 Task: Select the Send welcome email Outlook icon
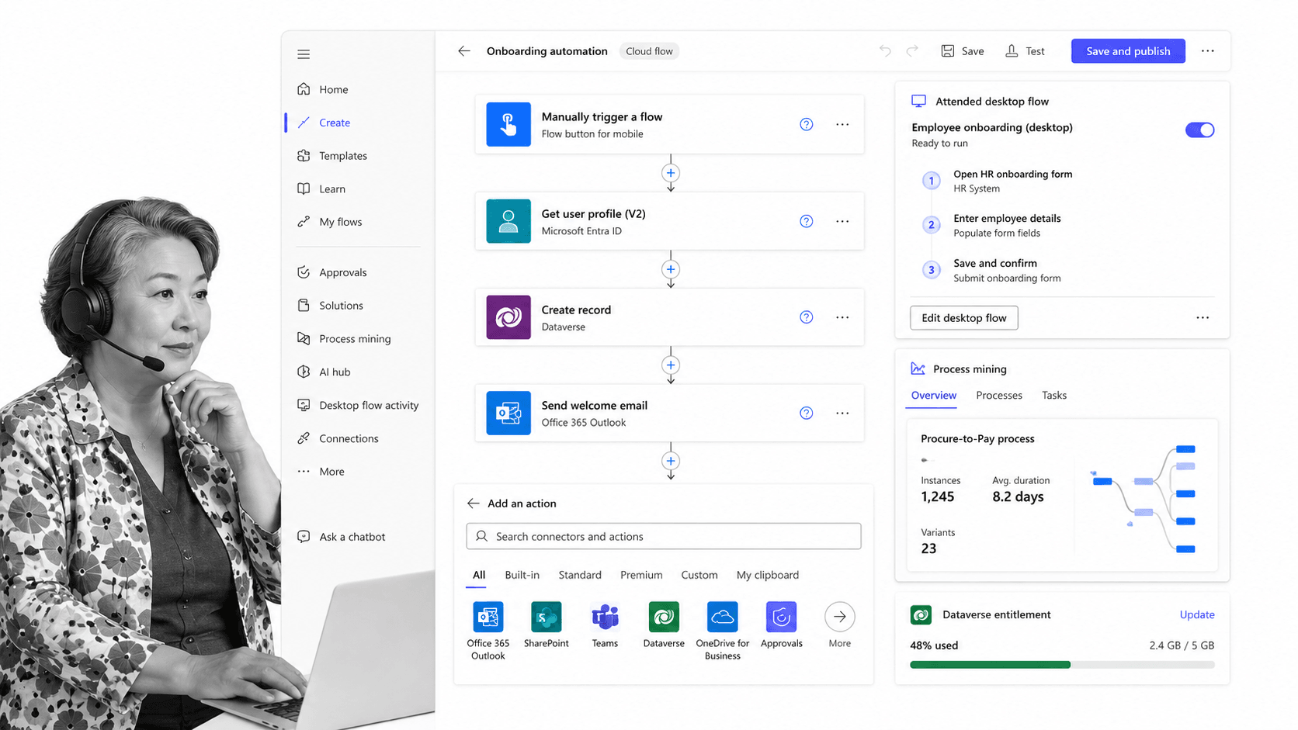[x=508, y=413]
